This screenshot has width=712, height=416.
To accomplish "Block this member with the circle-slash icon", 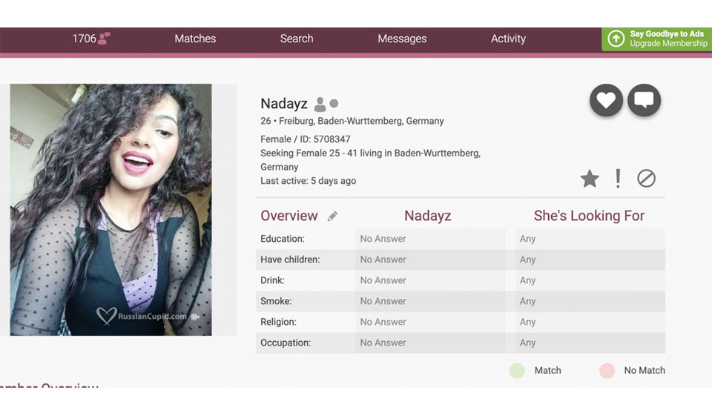I will pos(646,179).
